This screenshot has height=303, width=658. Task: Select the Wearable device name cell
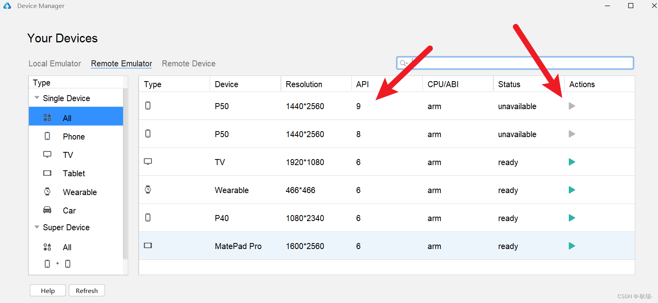pos(232,190)
